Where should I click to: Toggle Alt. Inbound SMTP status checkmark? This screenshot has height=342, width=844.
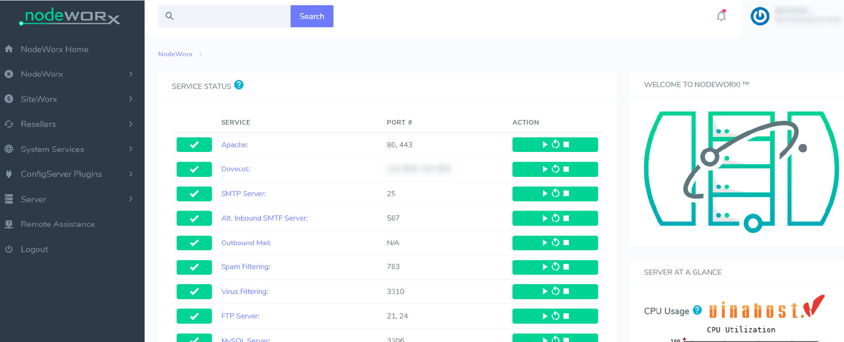194,218
